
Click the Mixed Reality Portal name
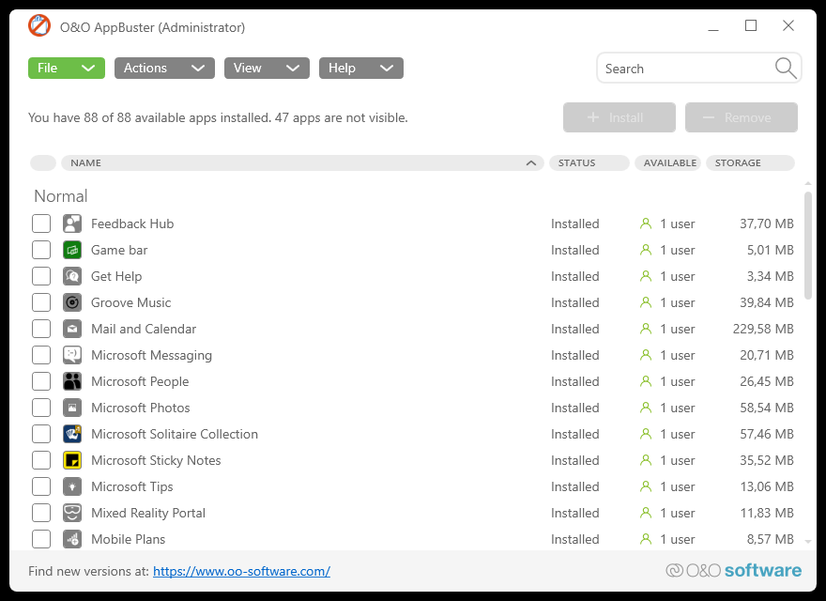click(x=148, y=513)
